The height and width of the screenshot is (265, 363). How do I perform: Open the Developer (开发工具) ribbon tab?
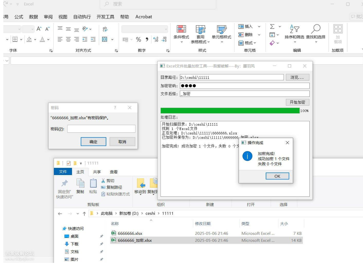(x=105, y=17)
